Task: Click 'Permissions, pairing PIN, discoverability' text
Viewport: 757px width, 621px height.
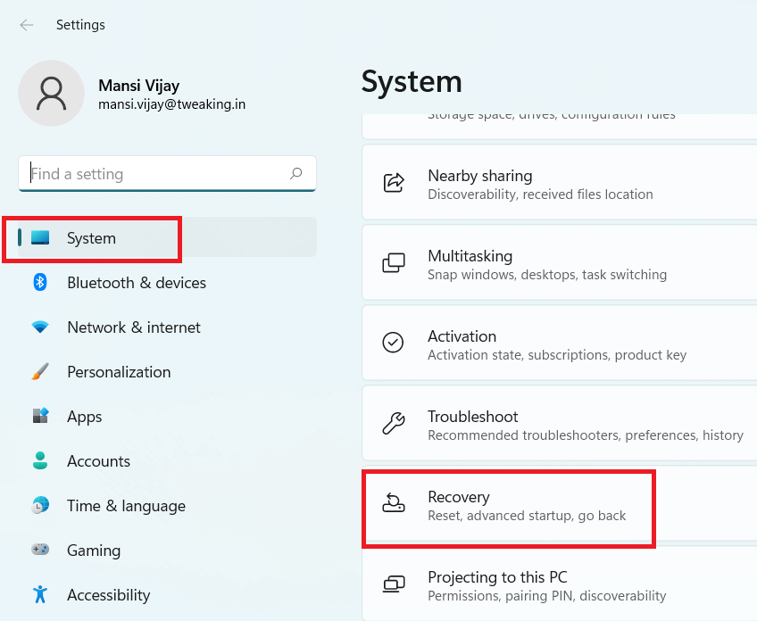Action: (546, 595)
